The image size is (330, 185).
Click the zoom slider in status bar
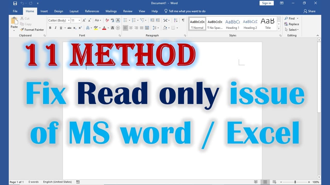295,182
